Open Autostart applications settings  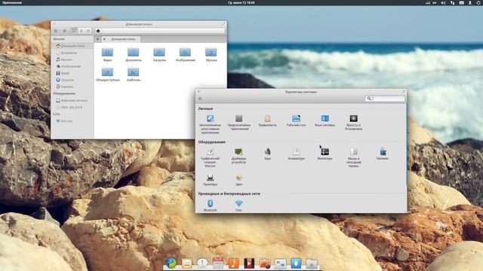pos(210,123)
